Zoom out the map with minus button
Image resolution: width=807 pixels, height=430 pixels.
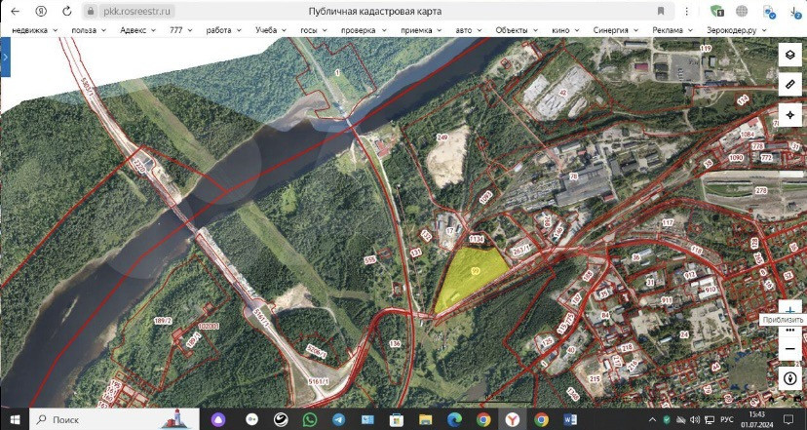(x=789, y=350)
